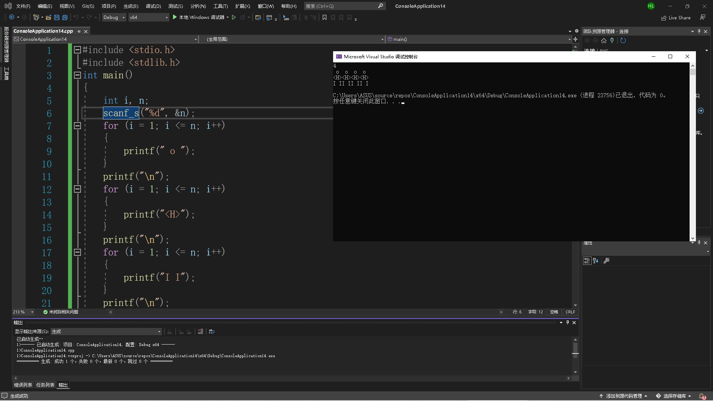Toggle bookmark on the current line
This screenshot has width=713, height=401.
(325, 17)
